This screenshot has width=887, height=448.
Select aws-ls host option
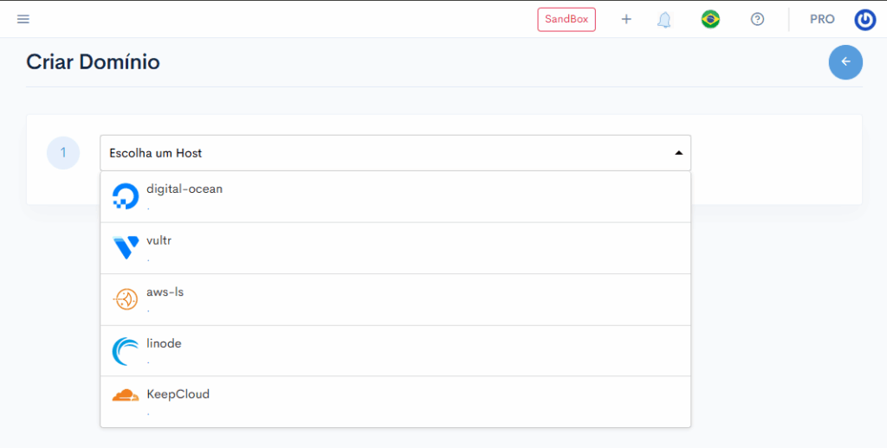(x=395, y=299)
